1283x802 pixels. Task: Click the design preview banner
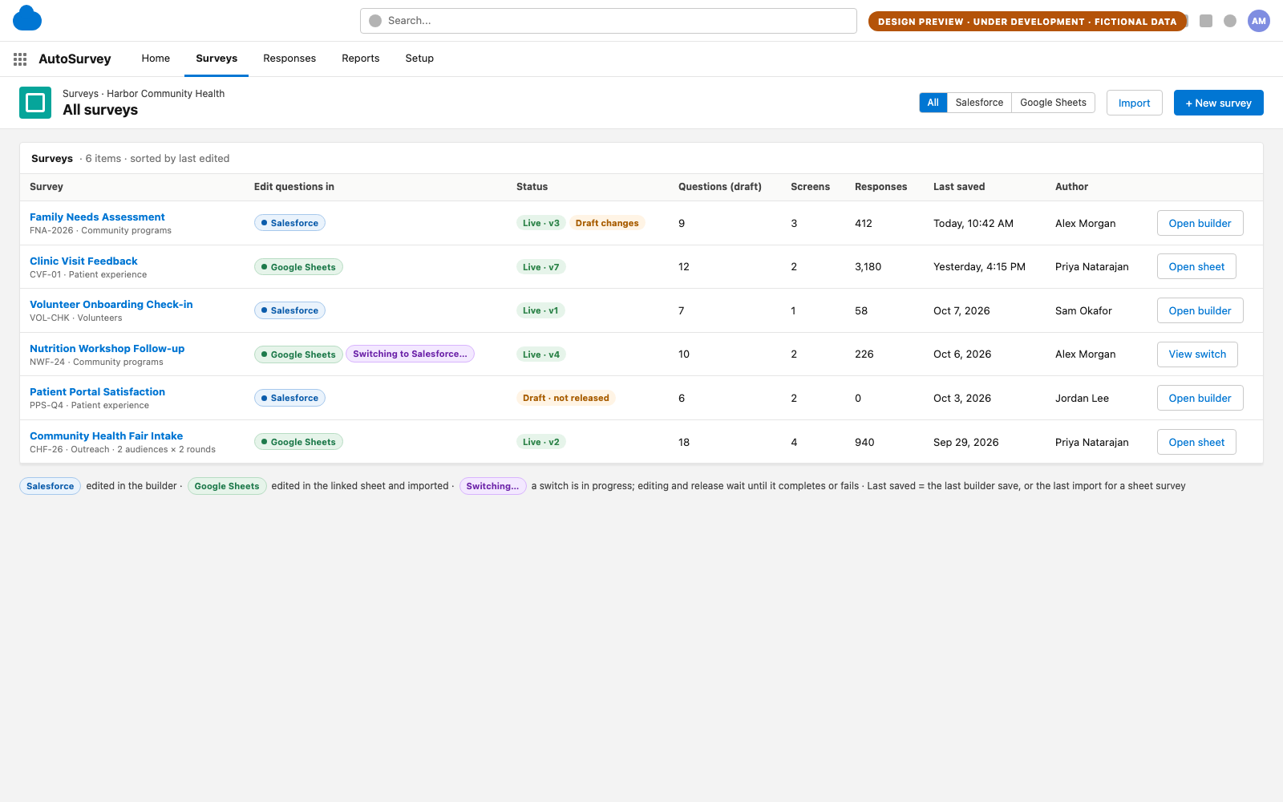(x=1027, y=22)
